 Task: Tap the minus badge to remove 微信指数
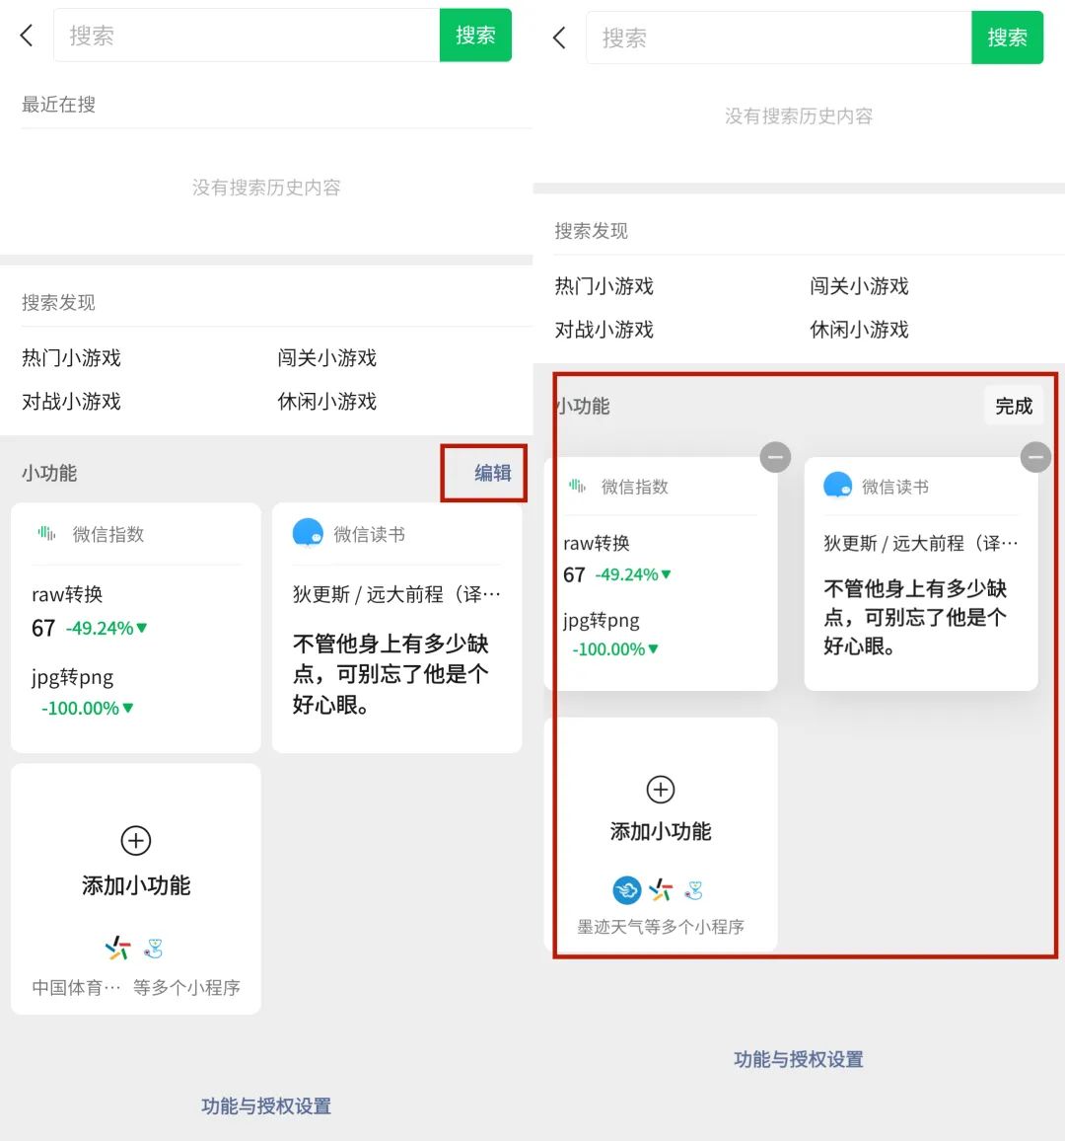tap(775, 457)
